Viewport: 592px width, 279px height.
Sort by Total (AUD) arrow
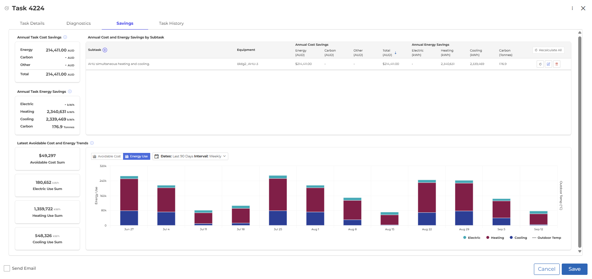coord(395,53)
